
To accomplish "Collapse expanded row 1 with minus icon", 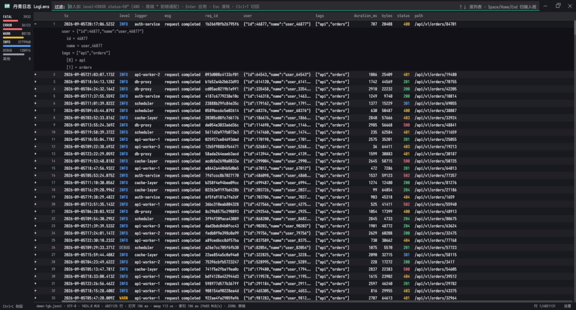I will [x=36, y=24].
